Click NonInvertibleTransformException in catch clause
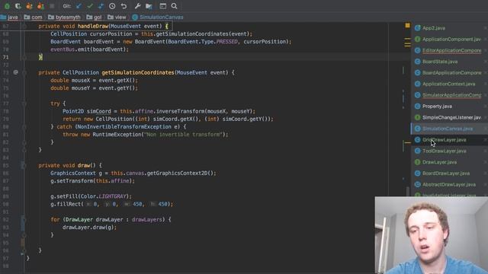Image resolution: width=488 pixels, height=274 pixels. point(124,127)
